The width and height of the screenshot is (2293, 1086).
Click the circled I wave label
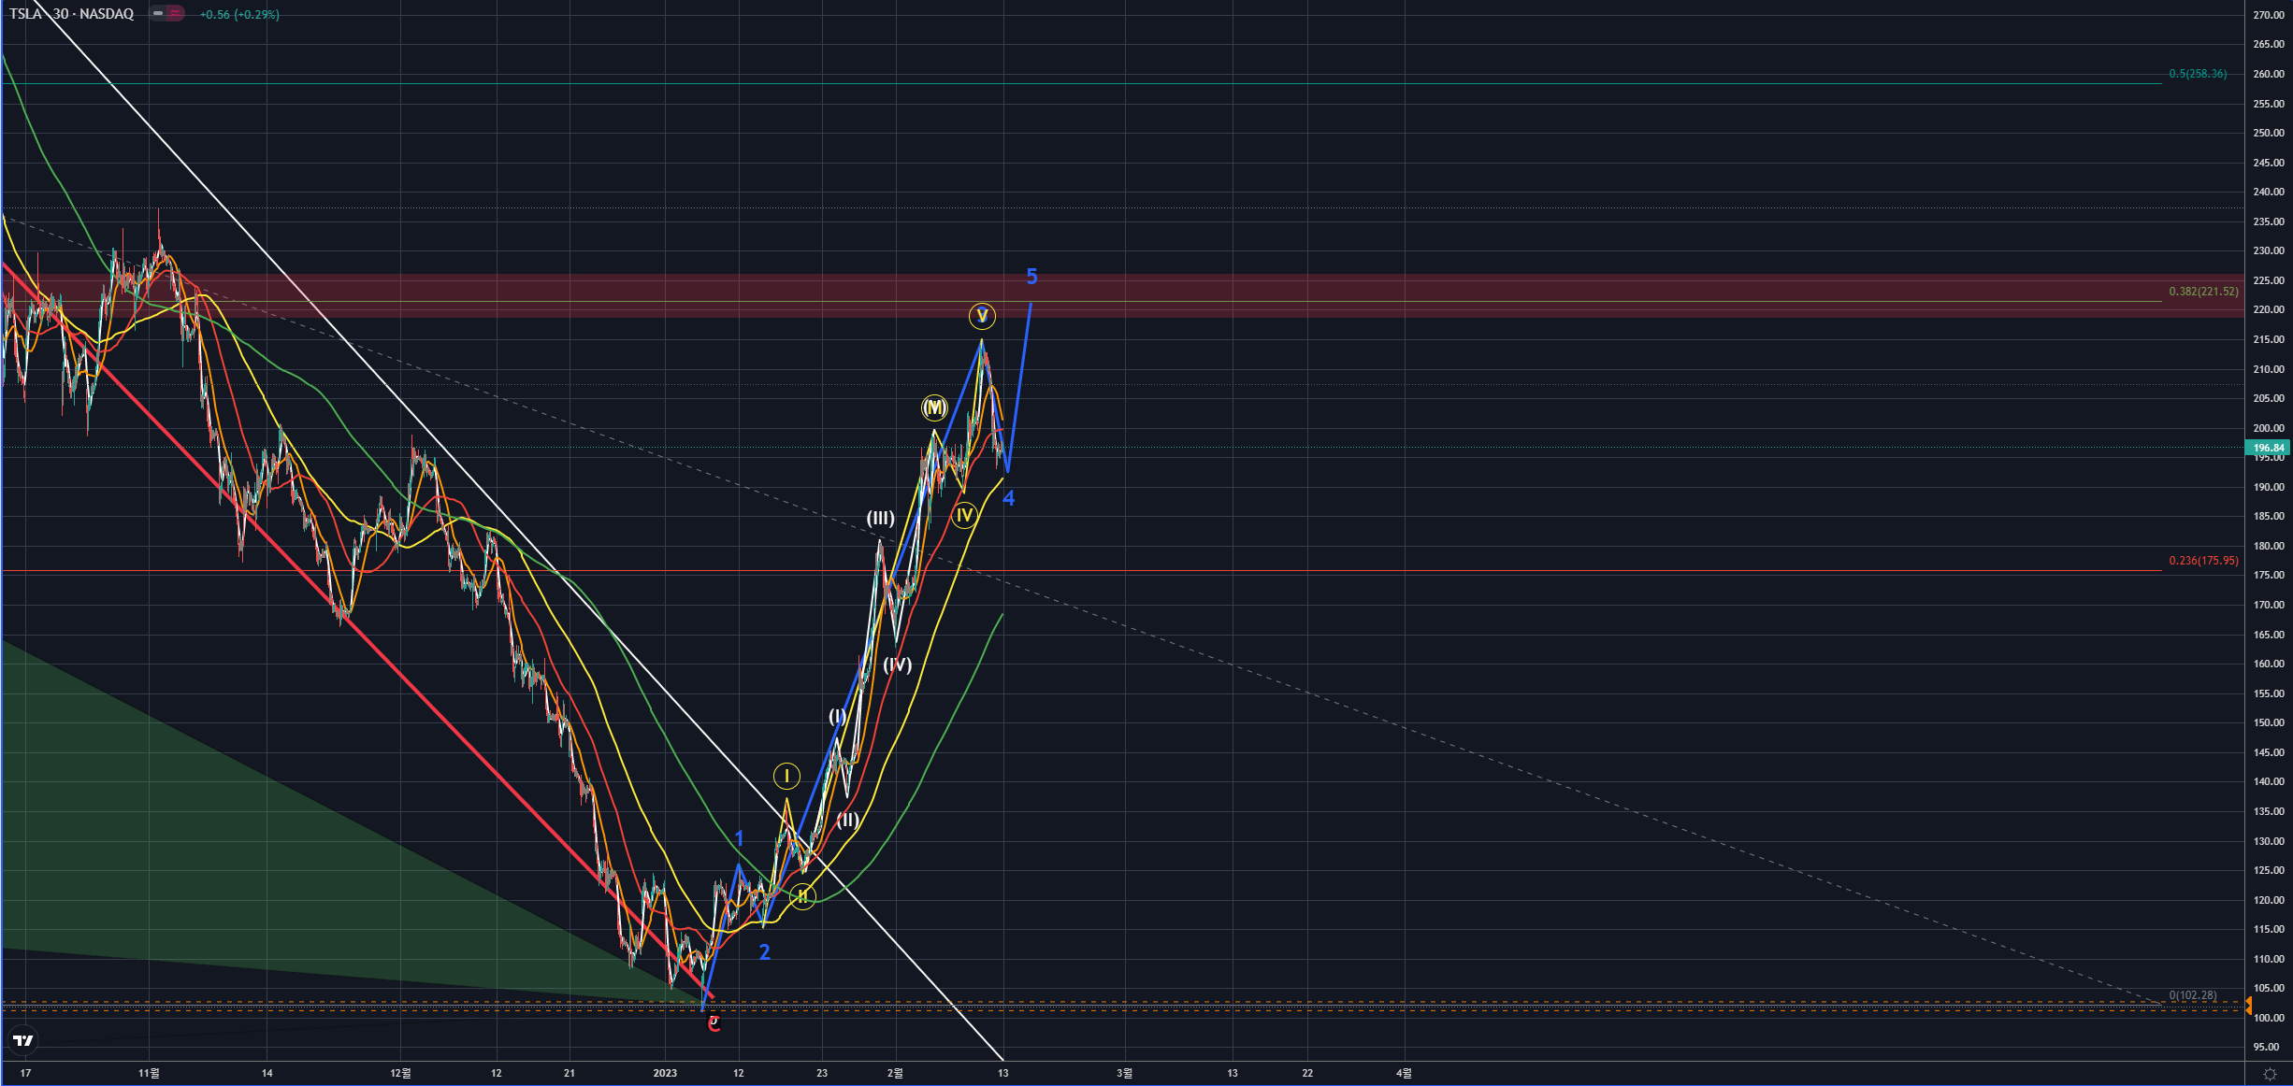(786, 776)
